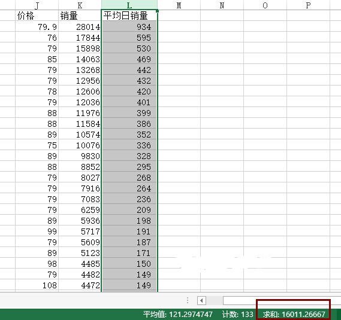Select column M header

179,5
